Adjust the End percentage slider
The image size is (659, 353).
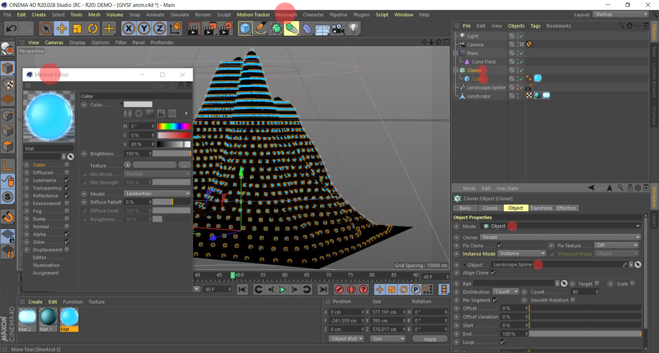(x=585, y=334)
